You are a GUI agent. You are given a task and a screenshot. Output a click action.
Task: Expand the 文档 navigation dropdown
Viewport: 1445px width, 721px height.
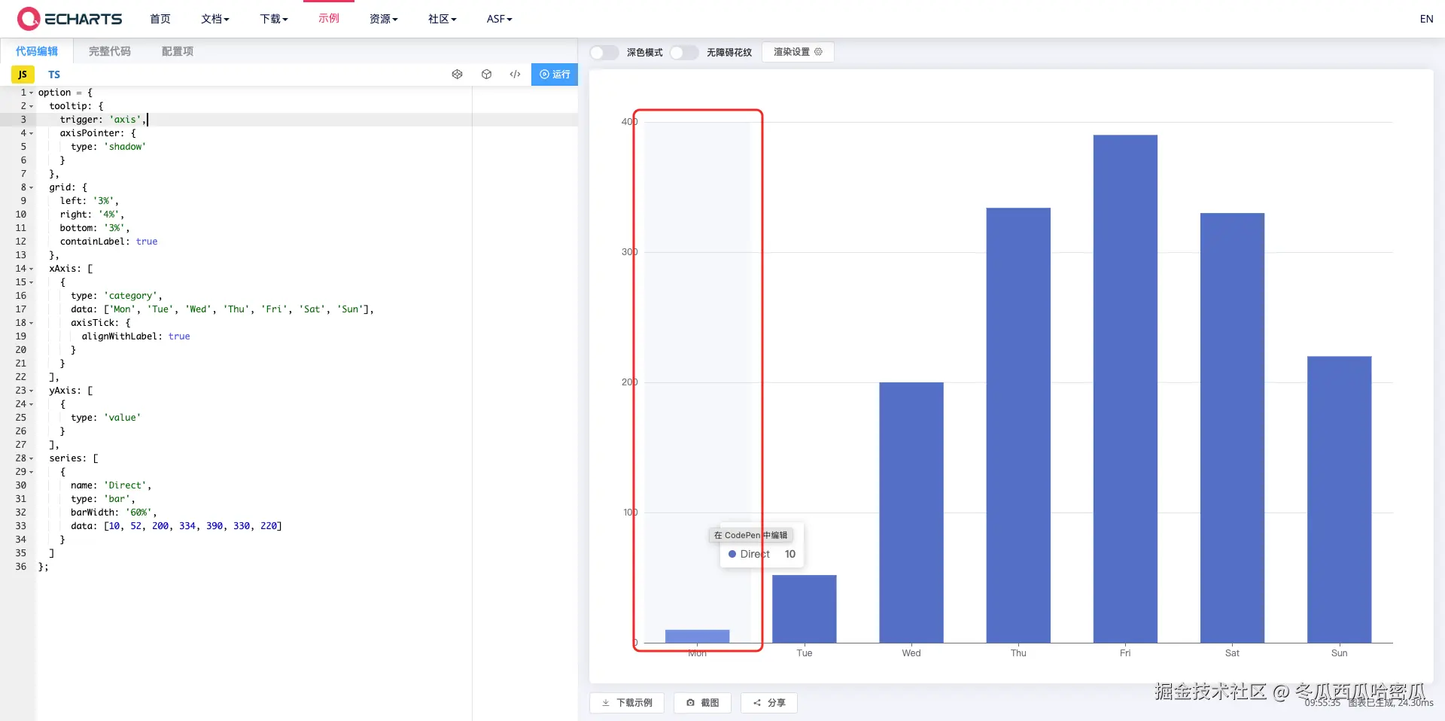click(215, 19)
